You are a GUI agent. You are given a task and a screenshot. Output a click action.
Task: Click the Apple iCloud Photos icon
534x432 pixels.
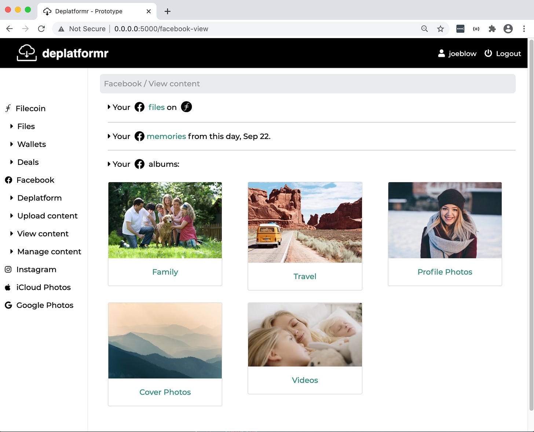point(8,287)
